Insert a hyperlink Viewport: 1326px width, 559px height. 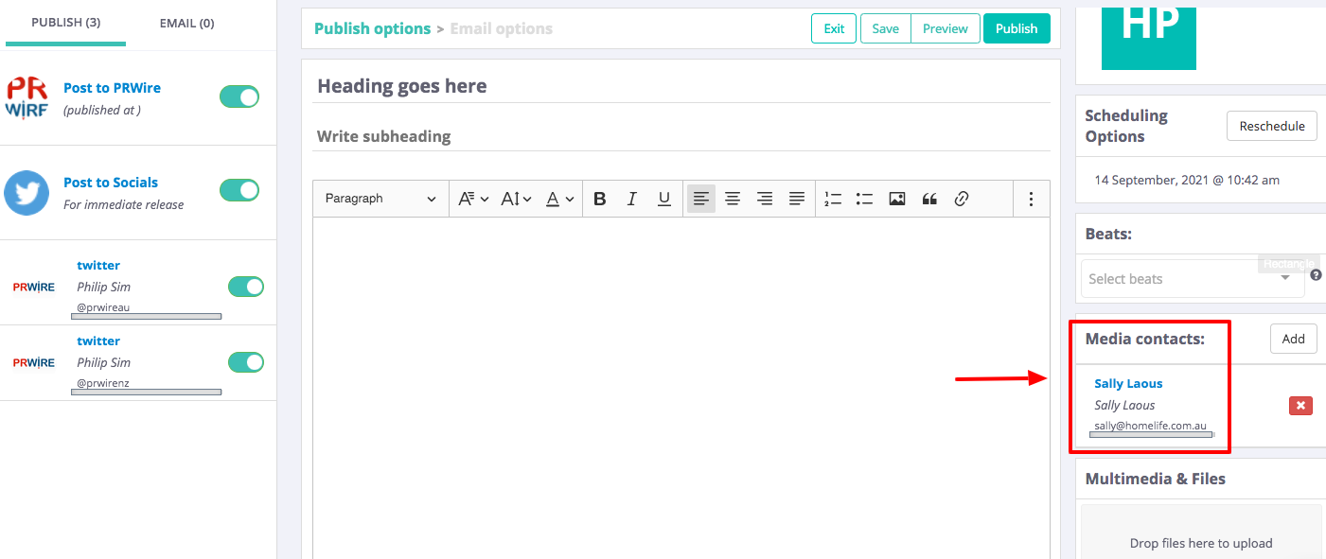(x=962, y=199)
